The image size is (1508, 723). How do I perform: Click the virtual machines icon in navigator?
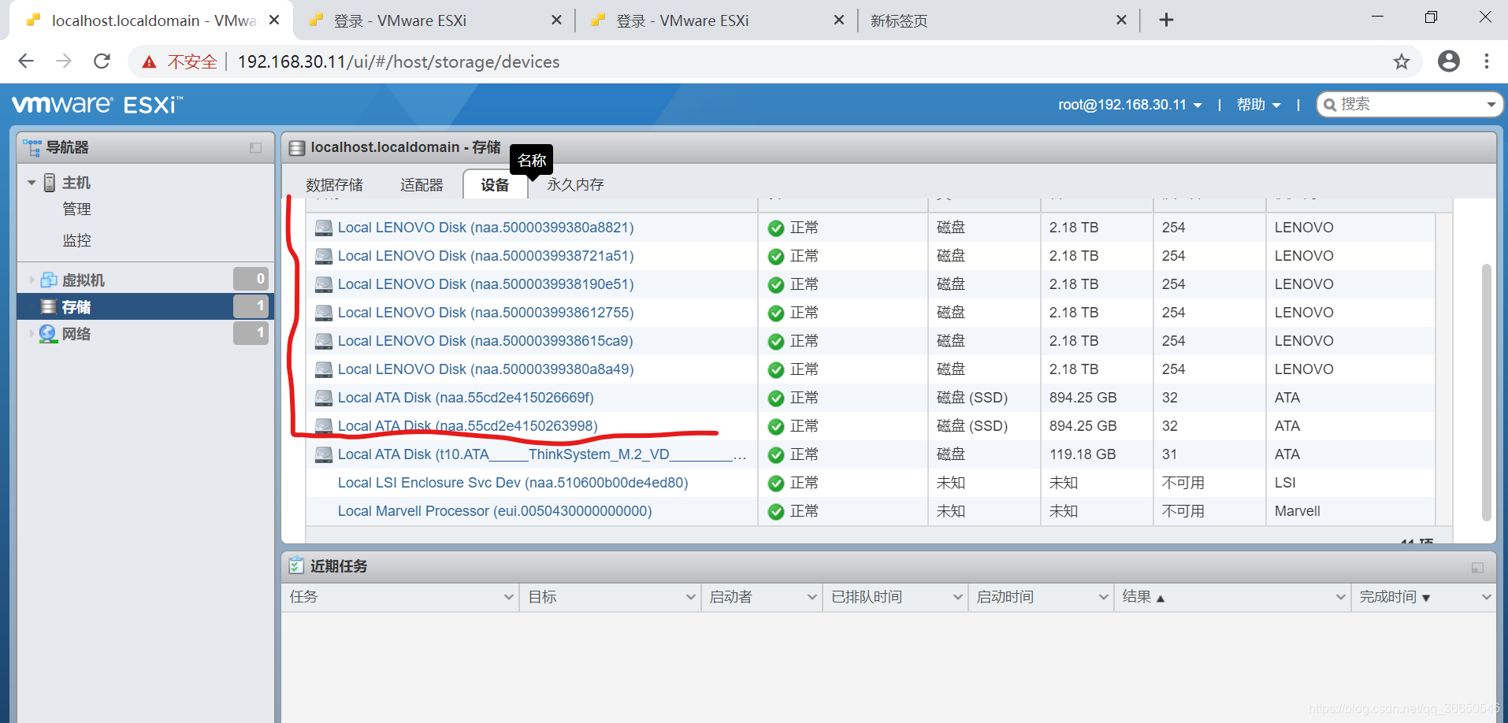(x=48, y=280)
